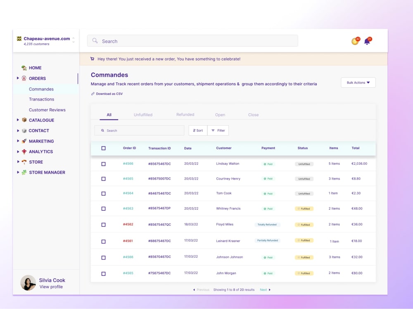Screen dimensions: 413x309
Task: Check the box for Courtney Henry's order
Action: [104, 179]
